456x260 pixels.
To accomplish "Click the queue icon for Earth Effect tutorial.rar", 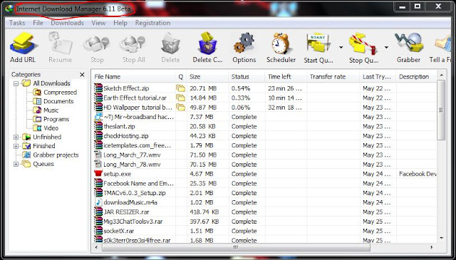I will [x=180, y=98].
